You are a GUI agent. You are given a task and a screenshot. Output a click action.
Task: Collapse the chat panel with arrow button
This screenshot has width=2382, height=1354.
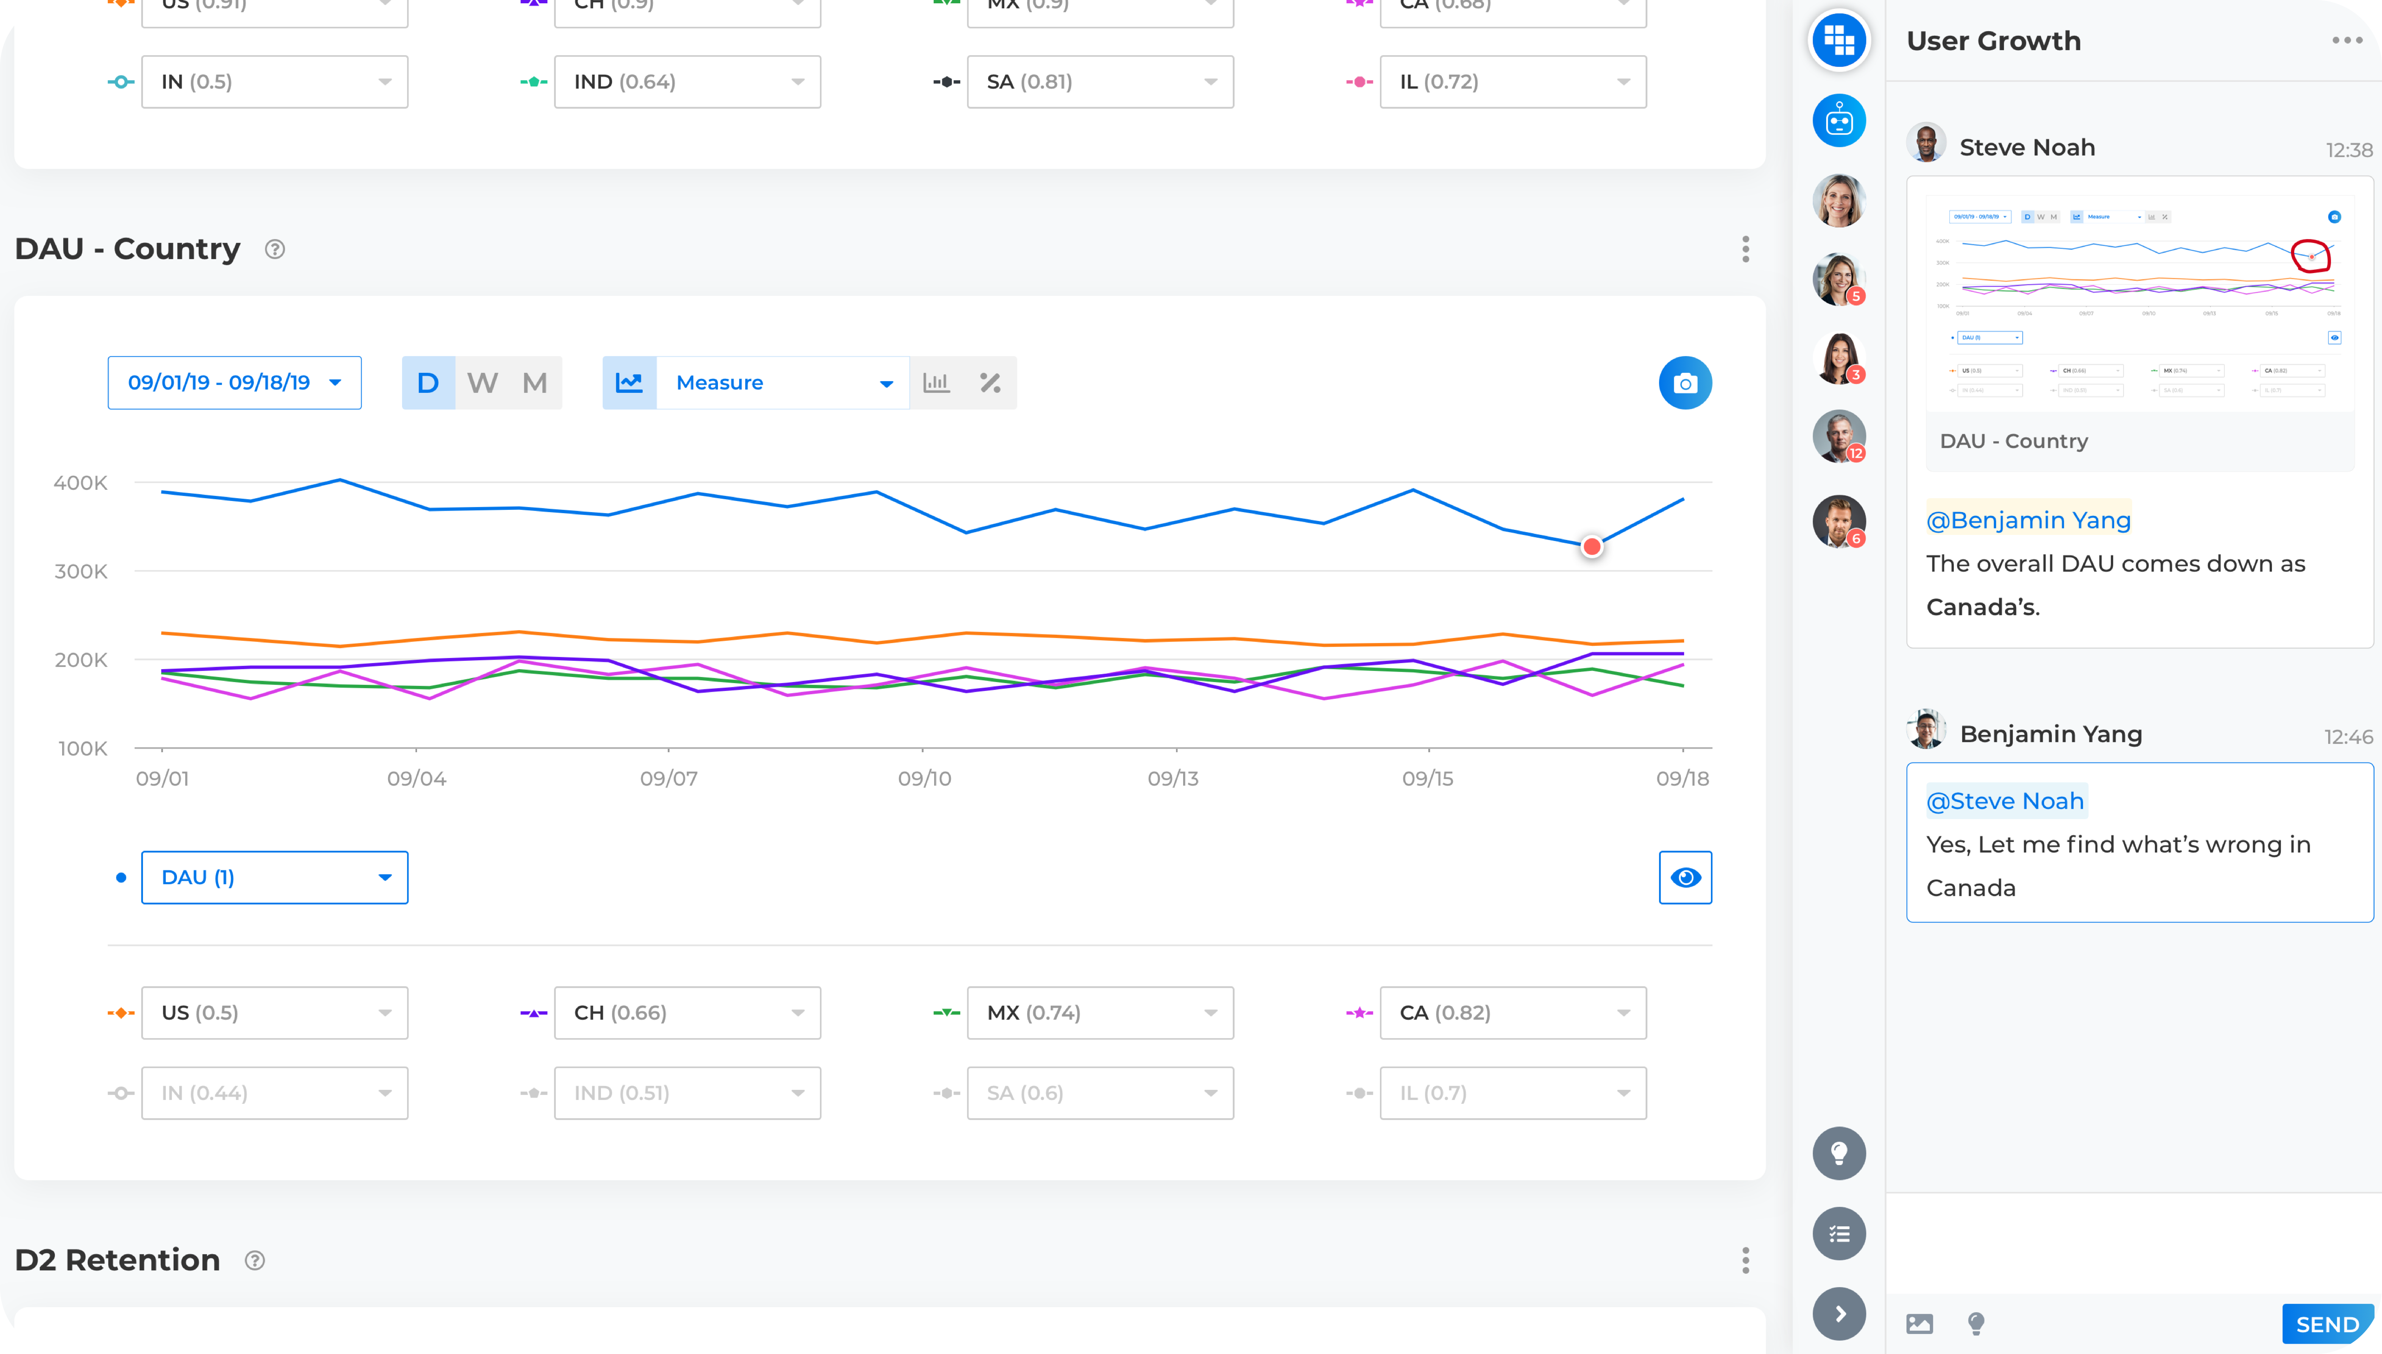1839,1314
